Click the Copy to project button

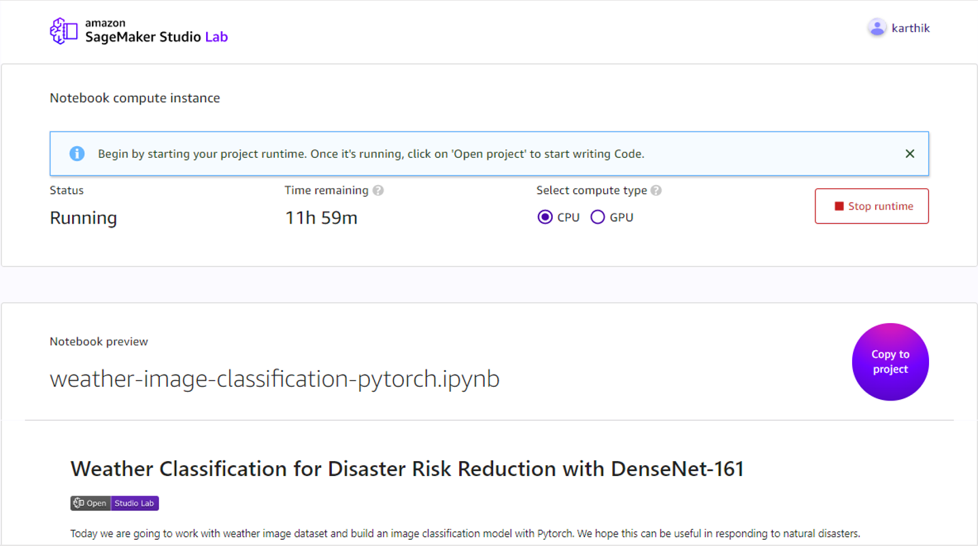890,362
